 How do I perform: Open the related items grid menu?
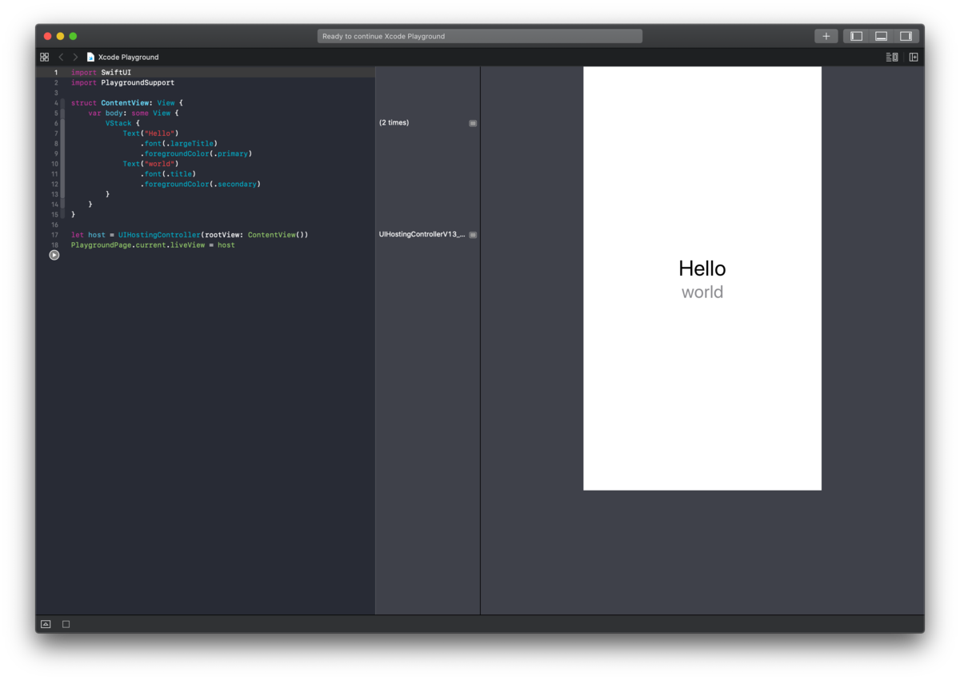pyautogui.click(x=44, y=58)
